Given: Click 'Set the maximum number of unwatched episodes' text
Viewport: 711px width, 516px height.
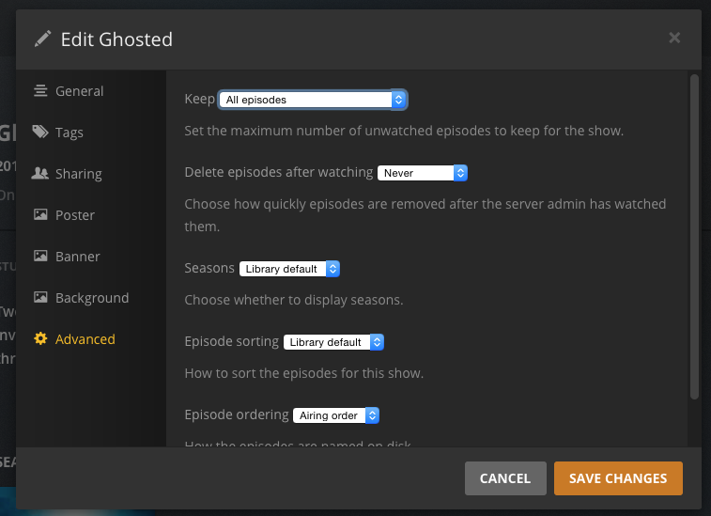Looking at the screenshot, I should click(x=404, y=131).
